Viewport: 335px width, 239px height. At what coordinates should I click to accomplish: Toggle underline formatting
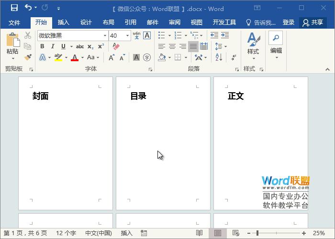(63, 46)
